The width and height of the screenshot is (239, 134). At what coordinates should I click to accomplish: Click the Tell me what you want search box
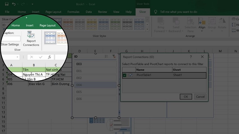point(178,12)
